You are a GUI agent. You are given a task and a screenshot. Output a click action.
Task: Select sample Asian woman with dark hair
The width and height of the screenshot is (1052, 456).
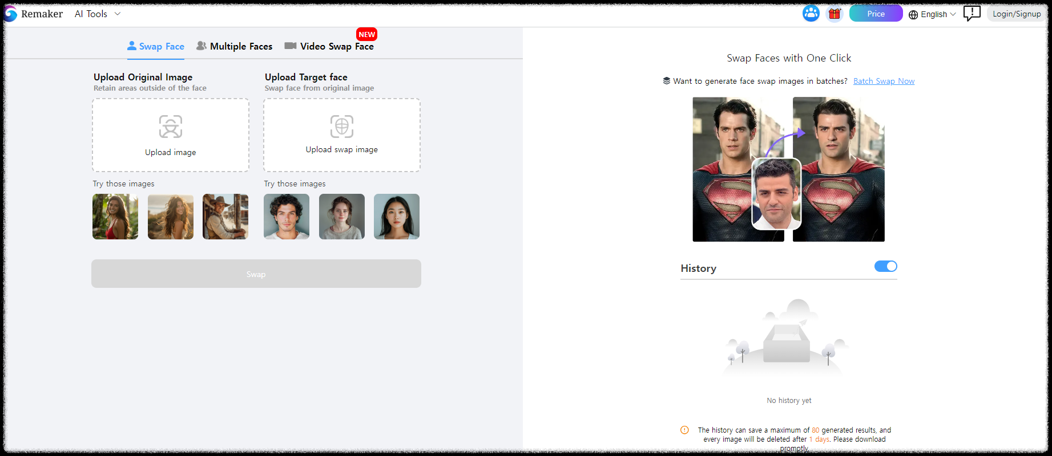point(397,217)
